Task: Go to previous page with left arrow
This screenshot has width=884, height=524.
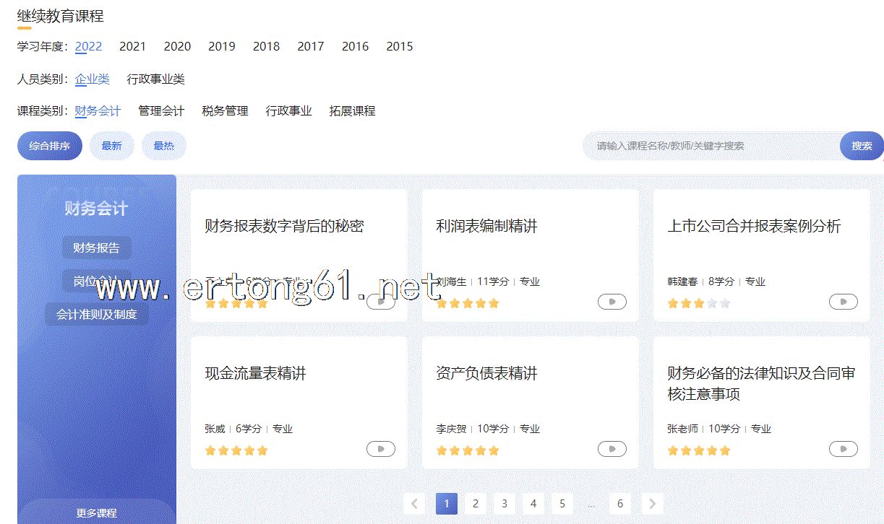Action: [415, 504]
